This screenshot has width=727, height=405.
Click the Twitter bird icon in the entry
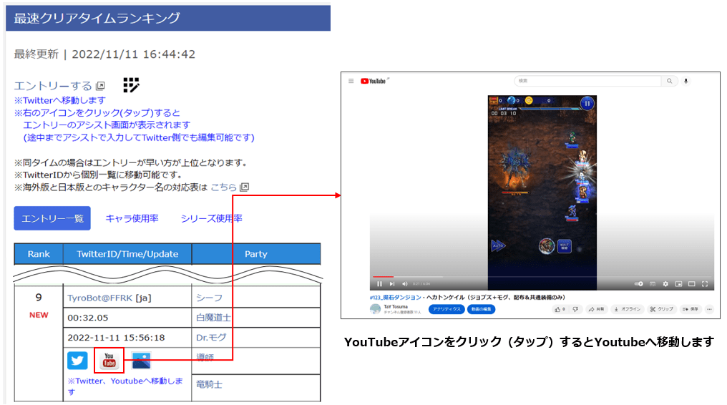tap(77, 361)
